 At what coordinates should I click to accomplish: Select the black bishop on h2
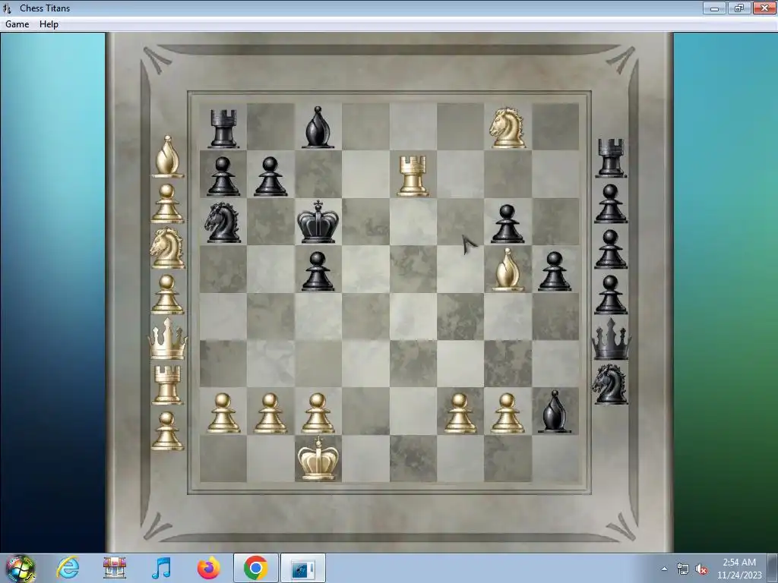(x=555, y=411)
